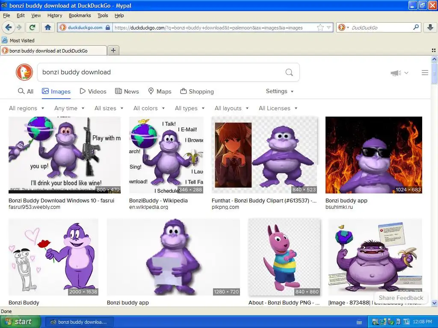Click the page scrollbar down arrow
Viewport: 438px width, 328px height.
tap(434, 303)
